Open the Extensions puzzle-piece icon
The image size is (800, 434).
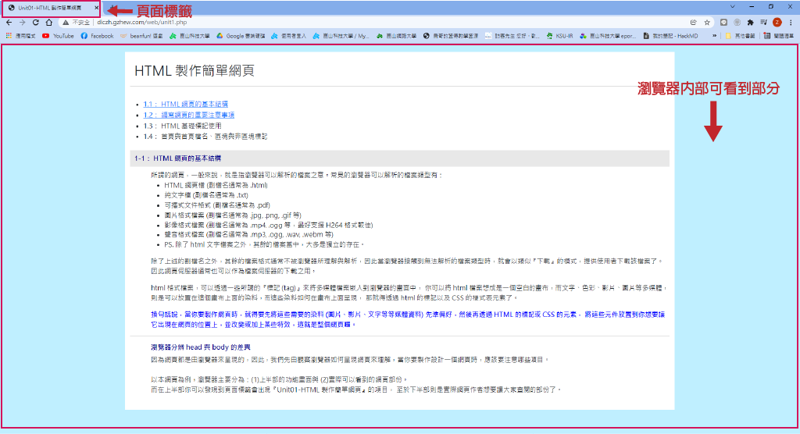click(751, 23)
